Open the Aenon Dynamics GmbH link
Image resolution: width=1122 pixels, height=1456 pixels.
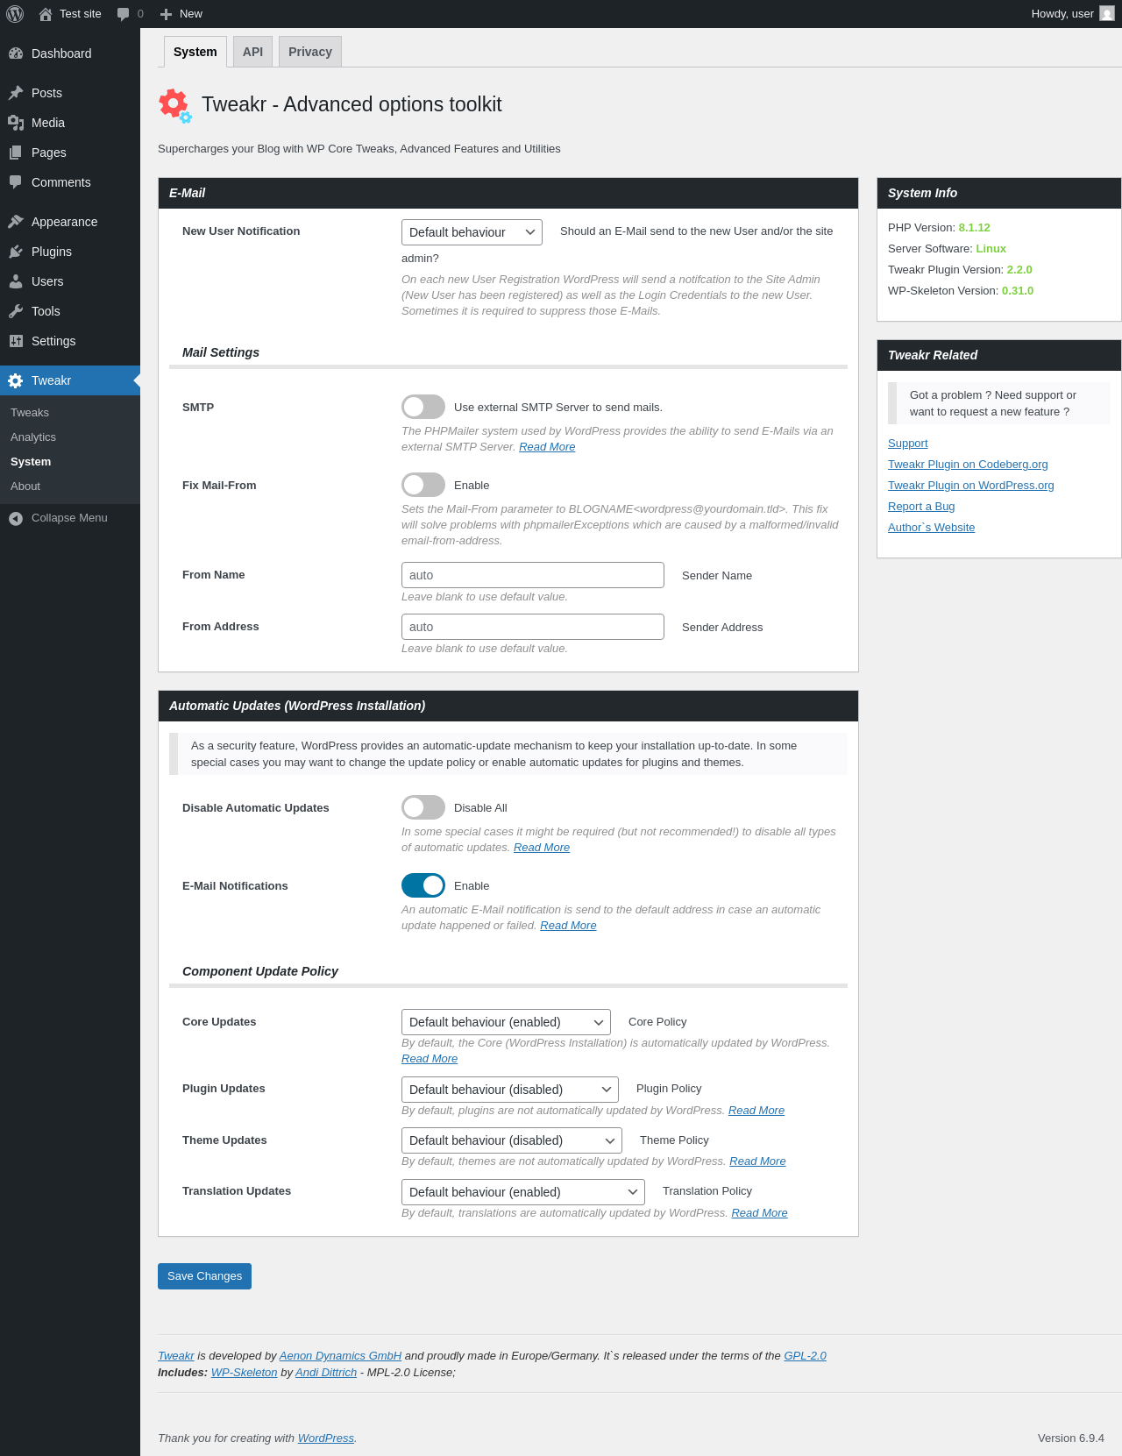(340, 1356)
